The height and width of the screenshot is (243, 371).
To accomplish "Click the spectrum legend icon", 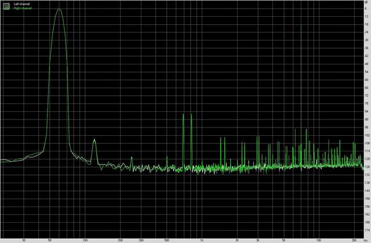I will (6, 6).
